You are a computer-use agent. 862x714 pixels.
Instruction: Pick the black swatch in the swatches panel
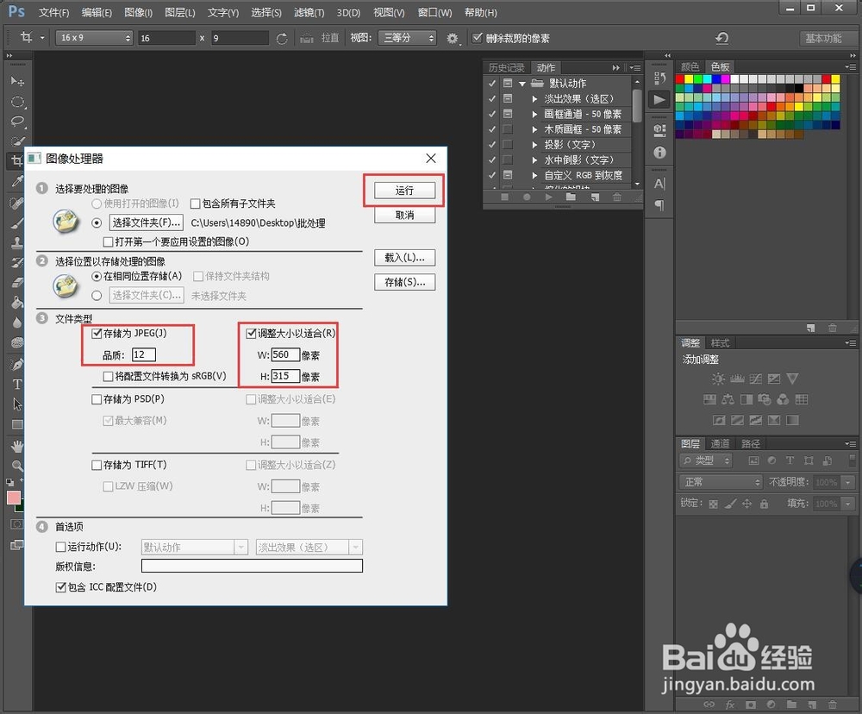coord(799,88)
